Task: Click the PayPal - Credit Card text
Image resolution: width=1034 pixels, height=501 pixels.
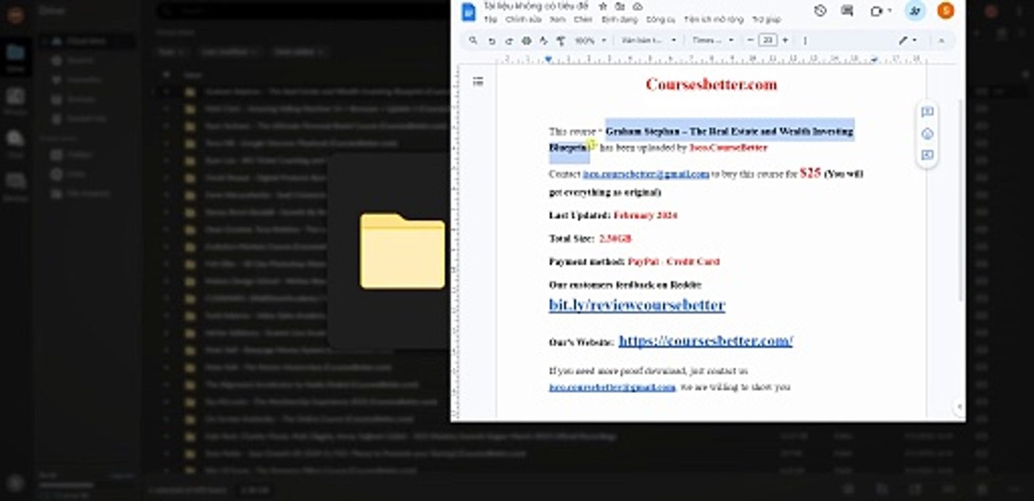Action: click(674, 262)
